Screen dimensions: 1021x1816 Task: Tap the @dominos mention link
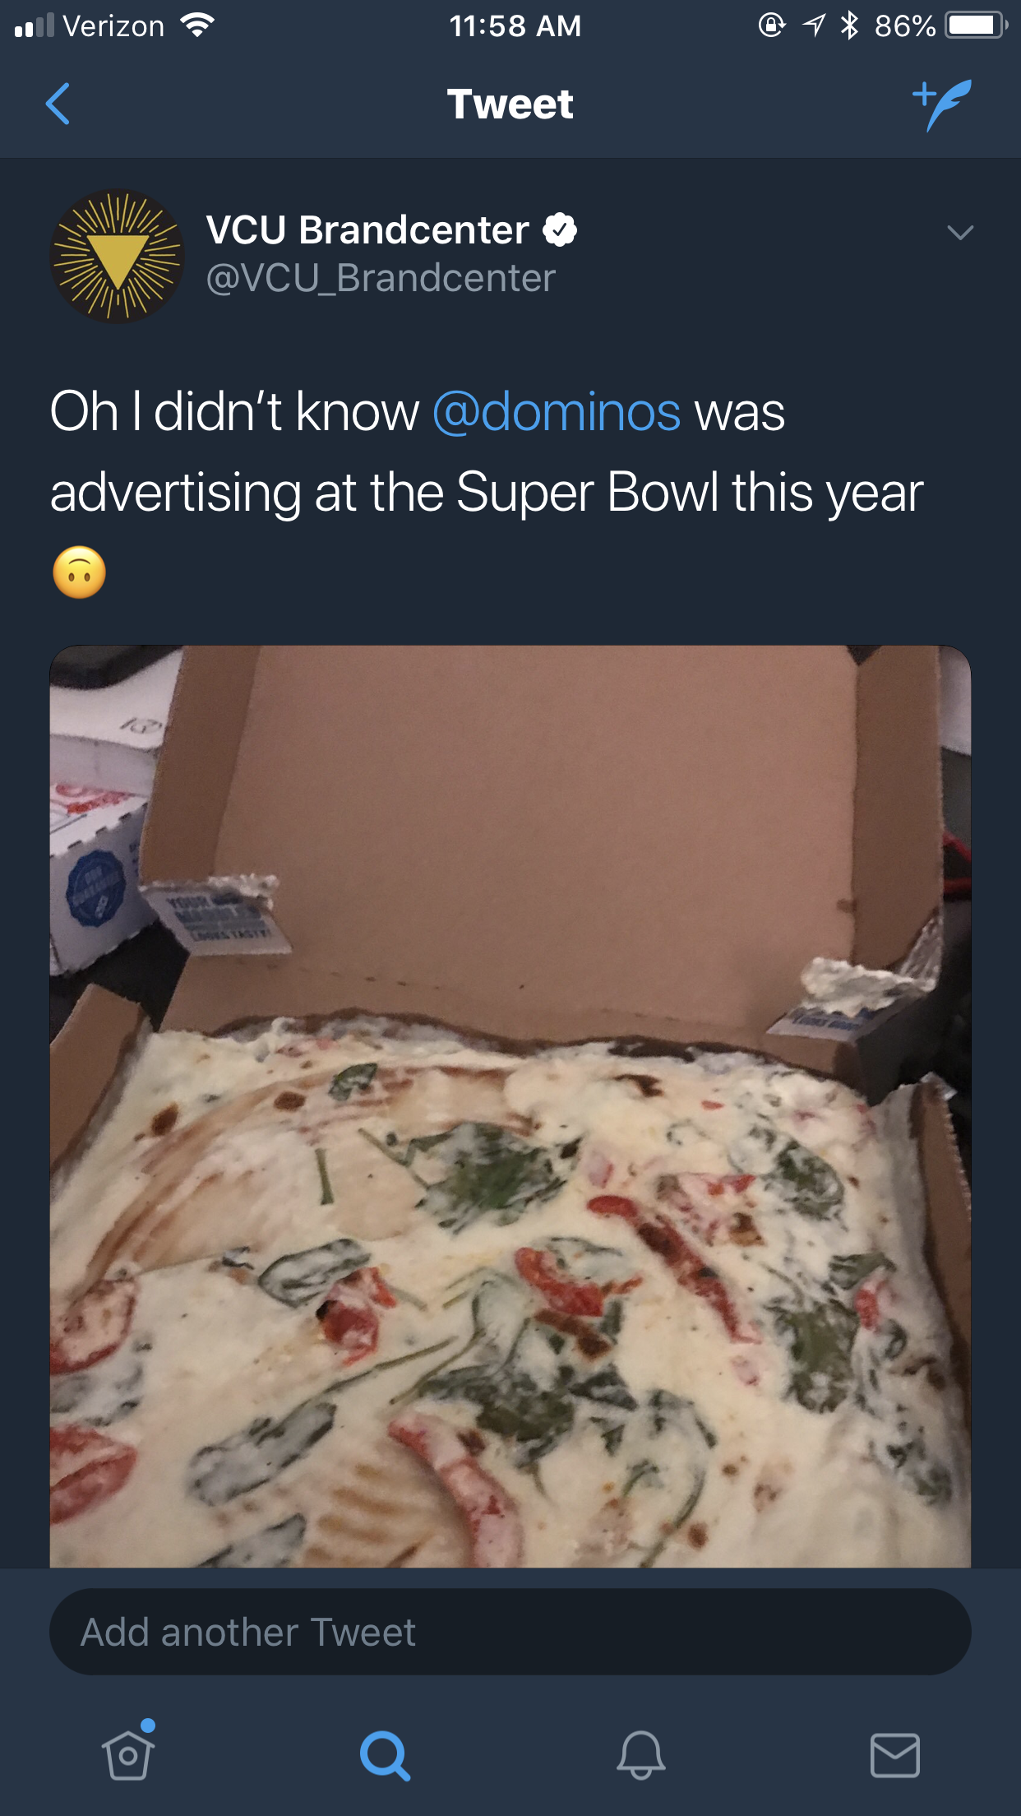tap(557, 411)
